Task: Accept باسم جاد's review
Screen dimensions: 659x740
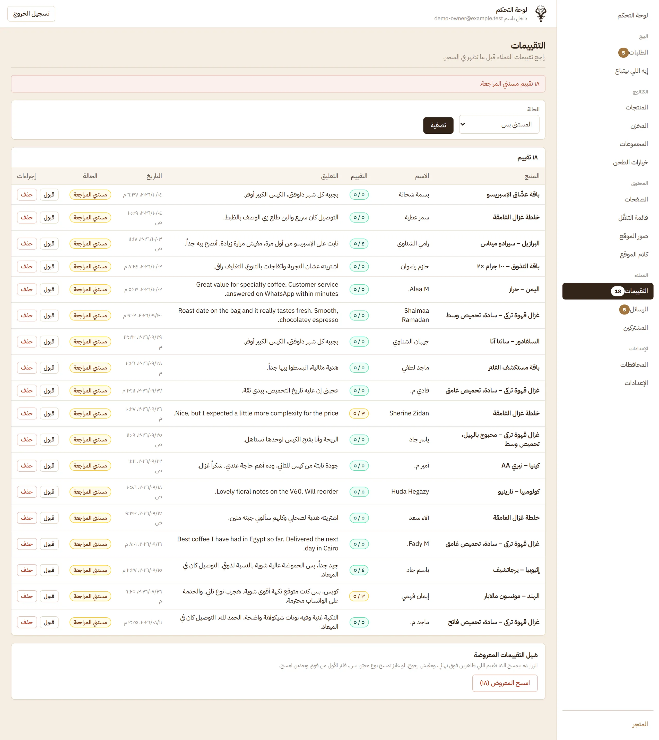Action: 49,570
